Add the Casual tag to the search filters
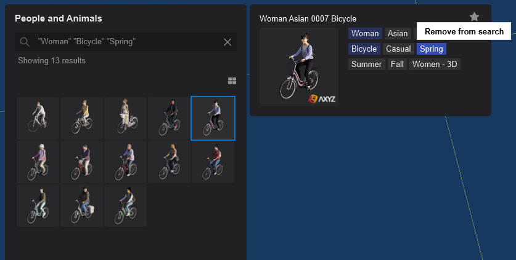This screenshot has width=516, height=260. 398,49
